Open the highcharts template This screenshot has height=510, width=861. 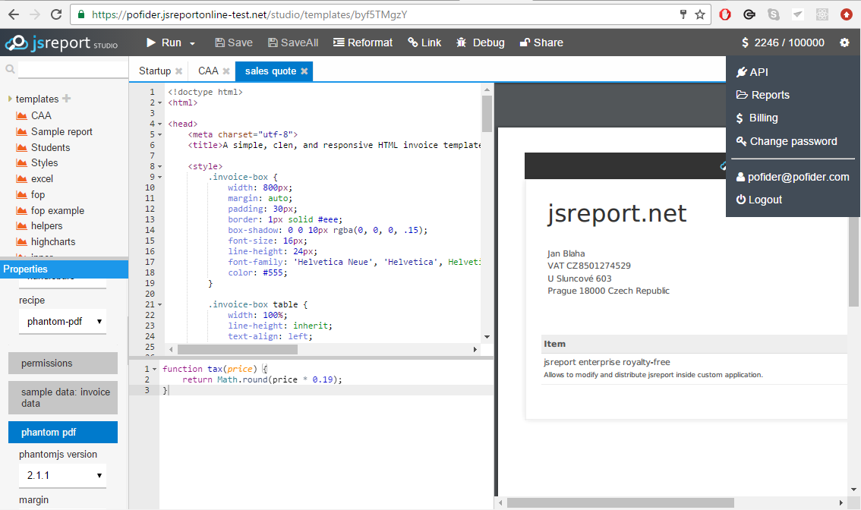point(52,242)
